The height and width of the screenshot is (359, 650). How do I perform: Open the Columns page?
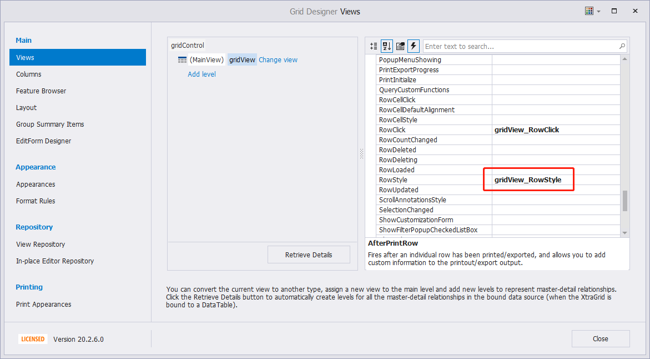coord(29,74)
